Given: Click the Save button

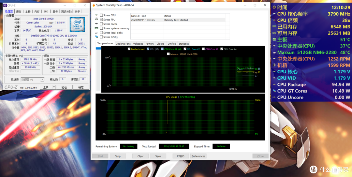Looking at the screenshot, I should (x=158, y=156).
